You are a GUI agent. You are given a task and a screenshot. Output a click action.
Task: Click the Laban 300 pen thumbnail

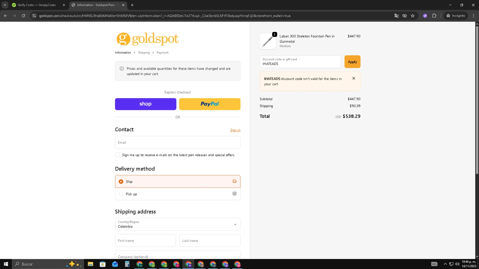pyautogui.click(x=268, y=41)
